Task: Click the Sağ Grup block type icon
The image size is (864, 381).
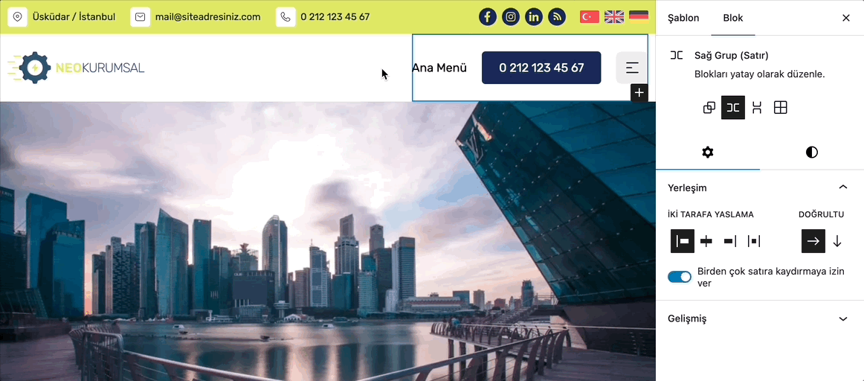Action: 677,55
